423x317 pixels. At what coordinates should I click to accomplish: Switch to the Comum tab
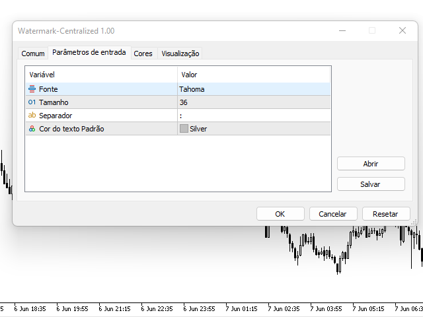point(33,53)
